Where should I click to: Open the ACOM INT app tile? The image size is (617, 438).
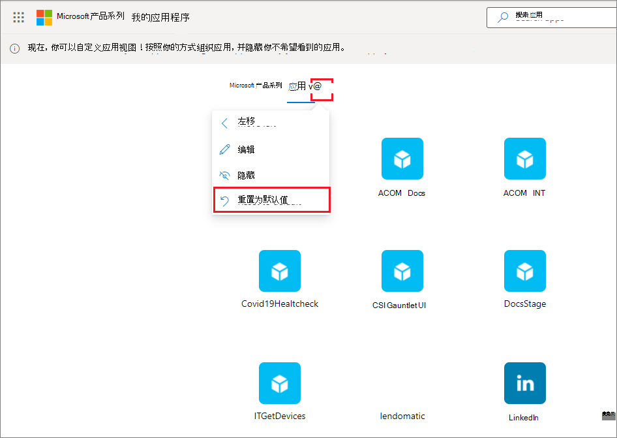tap(525, 159)
